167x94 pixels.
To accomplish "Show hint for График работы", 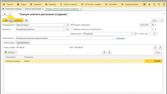I will [x=138, y=34].
